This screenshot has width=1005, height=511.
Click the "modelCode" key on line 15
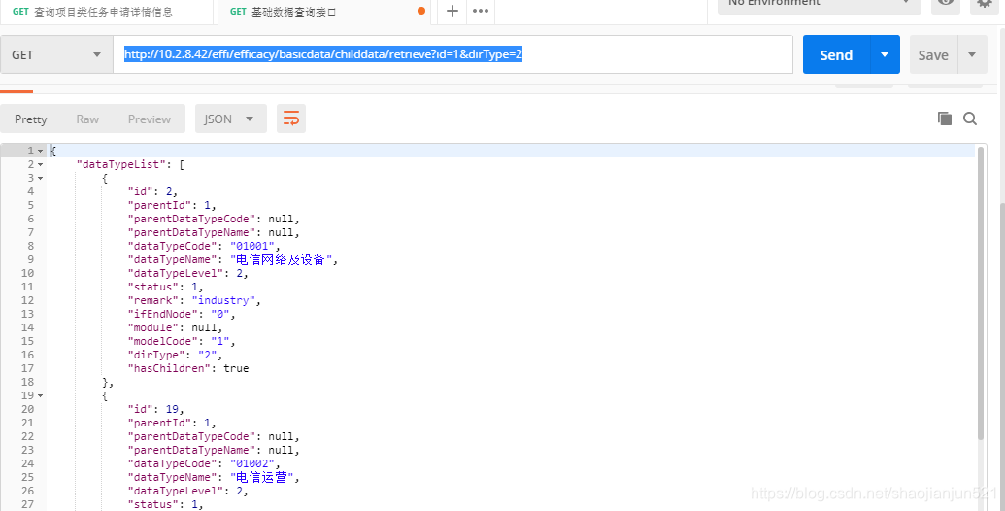[x=163, y=341]
